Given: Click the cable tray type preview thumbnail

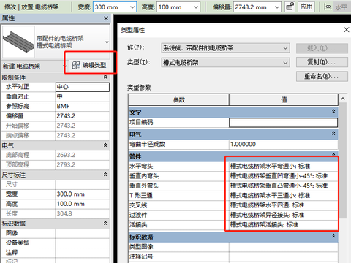Looking at the screenshot, I should pos(18,42).
